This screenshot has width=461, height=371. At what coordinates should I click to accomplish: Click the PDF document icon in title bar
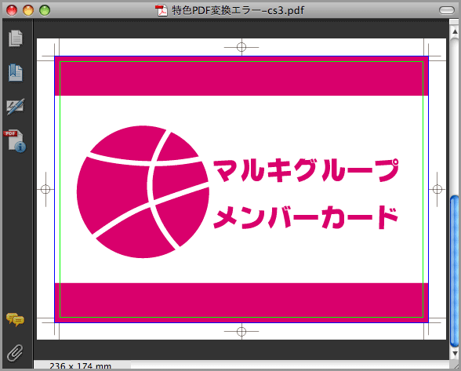click(x=162, y=11)
